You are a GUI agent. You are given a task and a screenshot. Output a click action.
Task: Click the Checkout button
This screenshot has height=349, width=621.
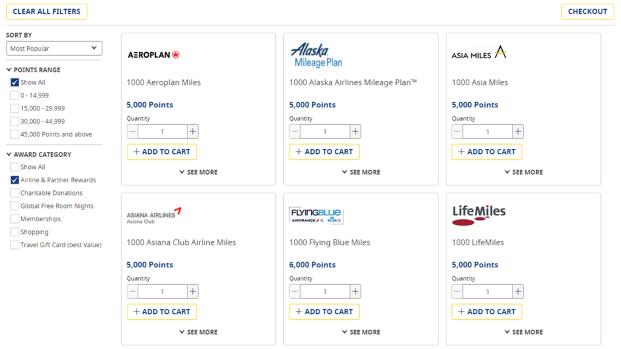click(x=586, y=11)
